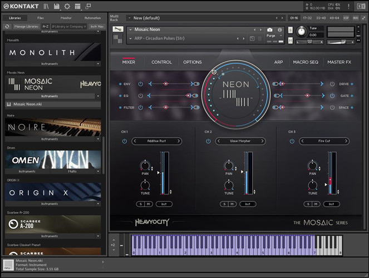Toggle CH 1 power button
The height and width of the screenshot is (278, 369).
click(x=125, y=141)
